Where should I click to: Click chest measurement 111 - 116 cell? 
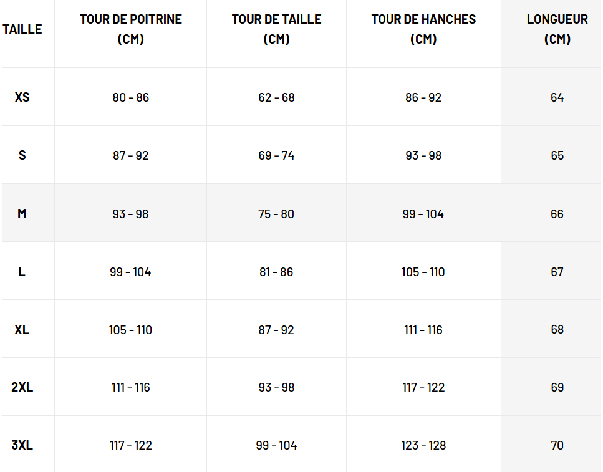[x=131, y=387]
